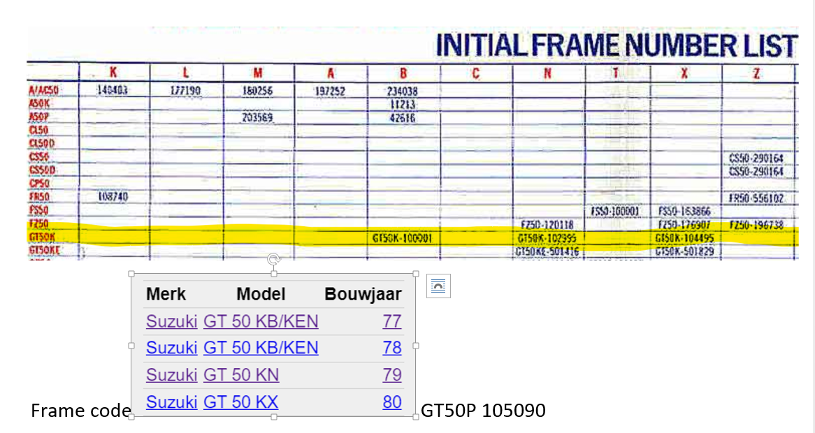Click the rotation handle above the selected table picture
The width and height of the screenshot is (815, 433).
pyautogui.click(x=274, y=259)
